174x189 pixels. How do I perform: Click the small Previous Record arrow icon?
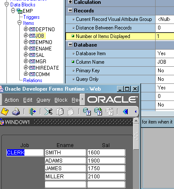point(135,112)
